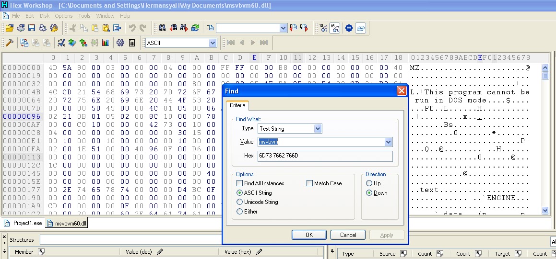Open the Structures selection combo box
The height and width of the screenshot is (259, 556).
click(131, 240)
